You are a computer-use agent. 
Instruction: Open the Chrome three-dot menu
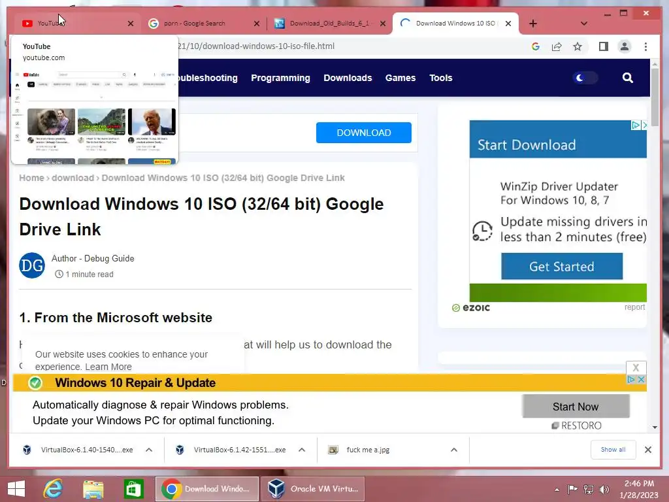click(x=645, y=46)
